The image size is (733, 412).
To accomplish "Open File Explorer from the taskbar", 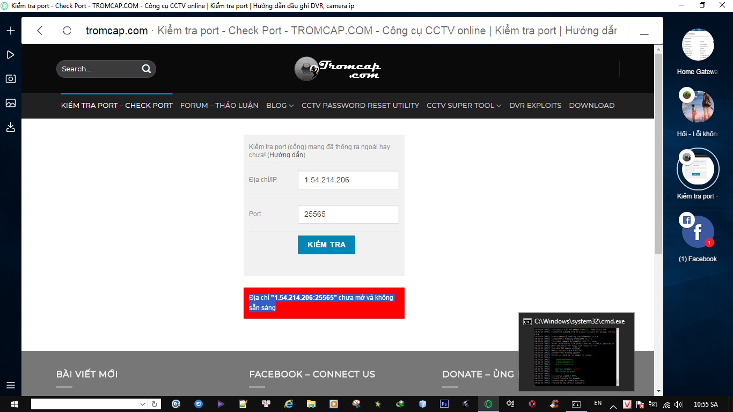I will (311, 404).
